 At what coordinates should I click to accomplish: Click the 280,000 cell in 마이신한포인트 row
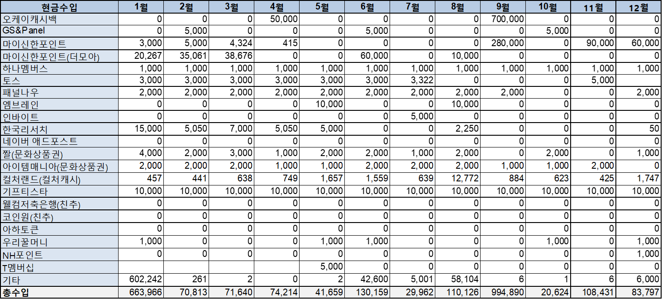503,43
